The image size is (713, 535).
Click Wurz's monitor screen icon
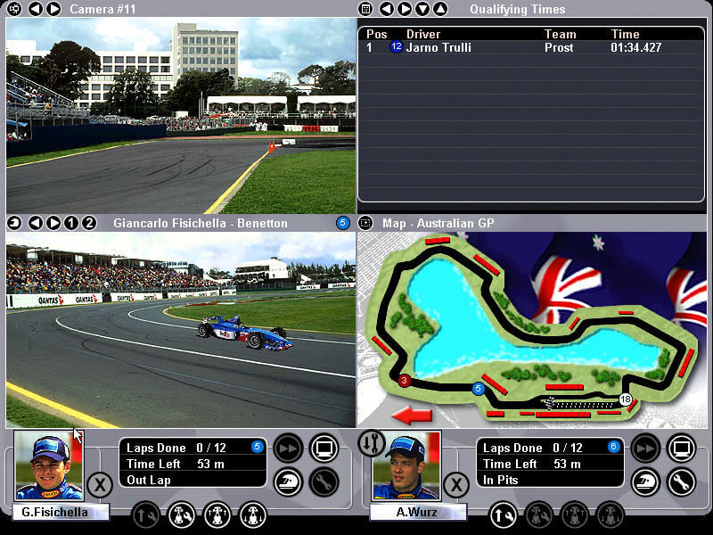(x=681, y=448)
